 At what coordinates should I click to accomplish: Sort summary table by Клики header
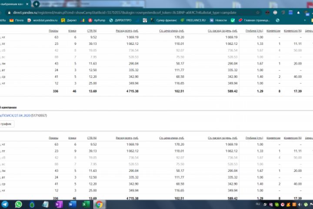pos(72,31)
